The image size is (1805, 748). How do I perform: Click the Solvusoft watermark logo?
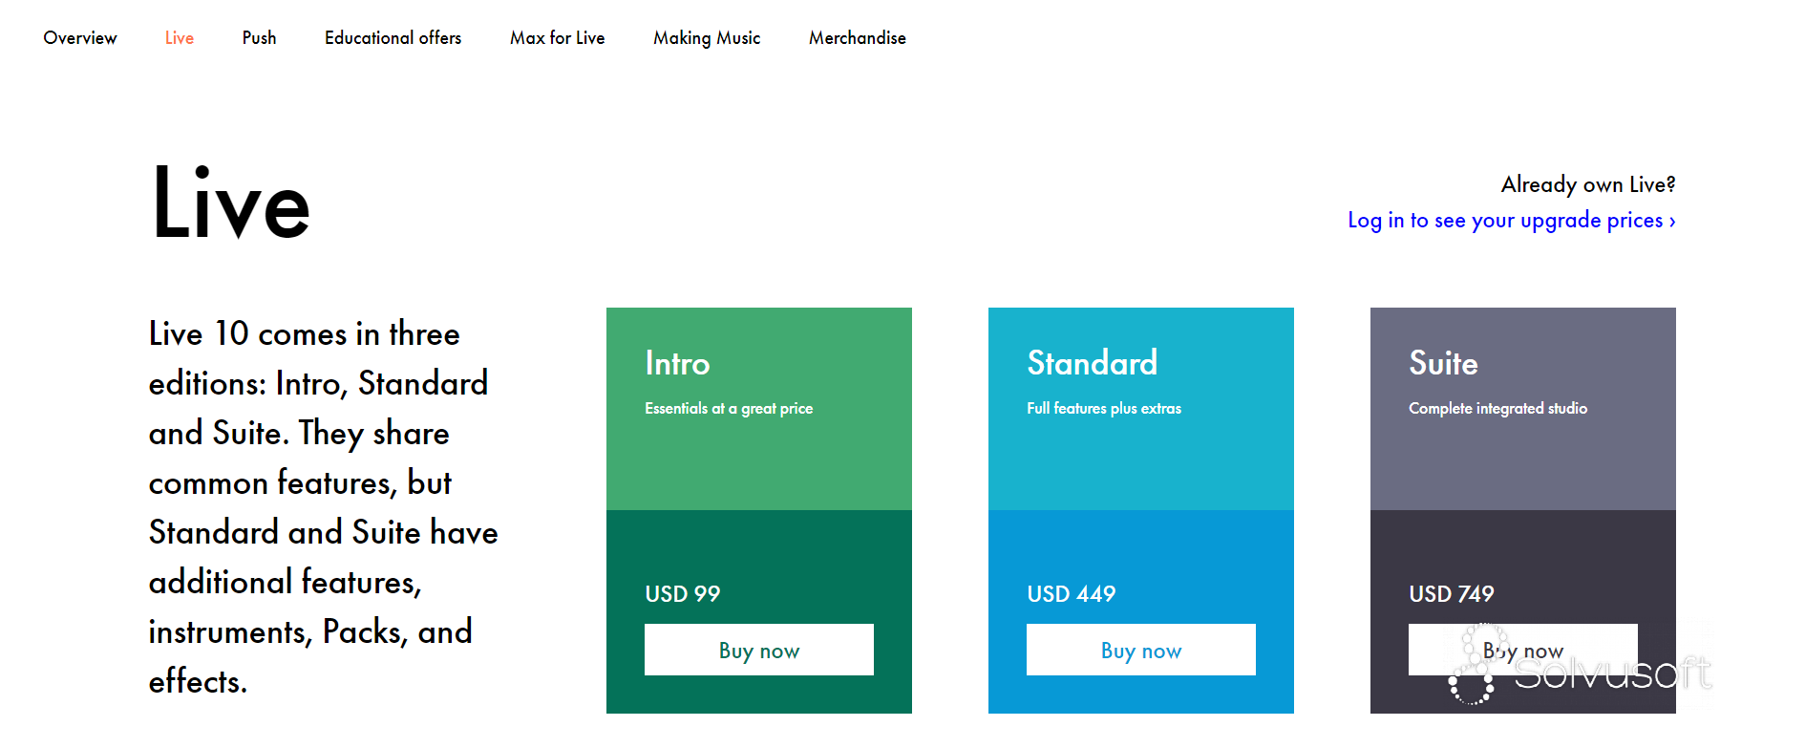click(1582, 666)
